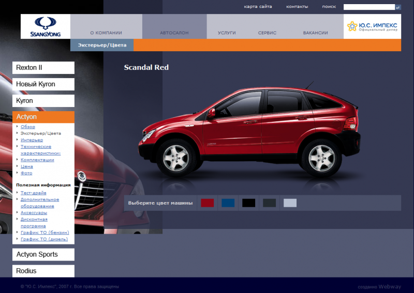
Task: Choose the red car color swatch
Action: [x=208, y=203]
